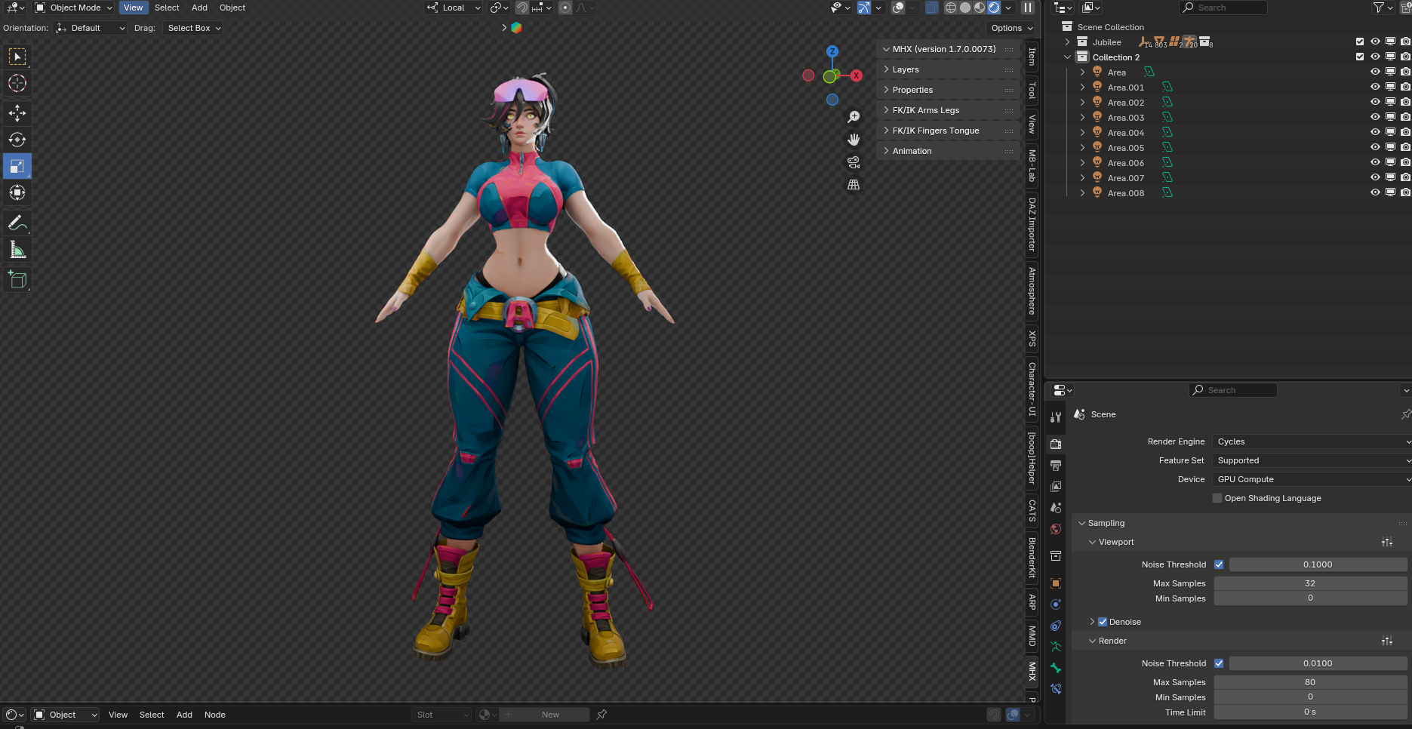Screen dimensions: 1412x729
Task: Exclude Jubilee collection from view layer
Action: 1360,42
